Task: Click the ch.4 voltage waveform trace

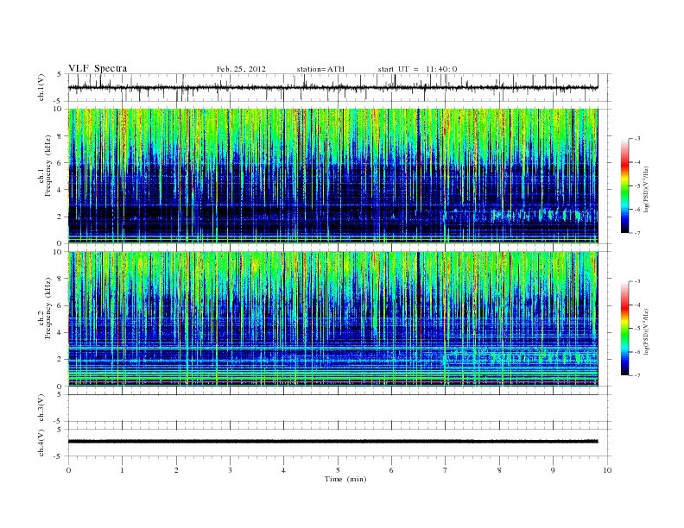Action: pos(332,442)
